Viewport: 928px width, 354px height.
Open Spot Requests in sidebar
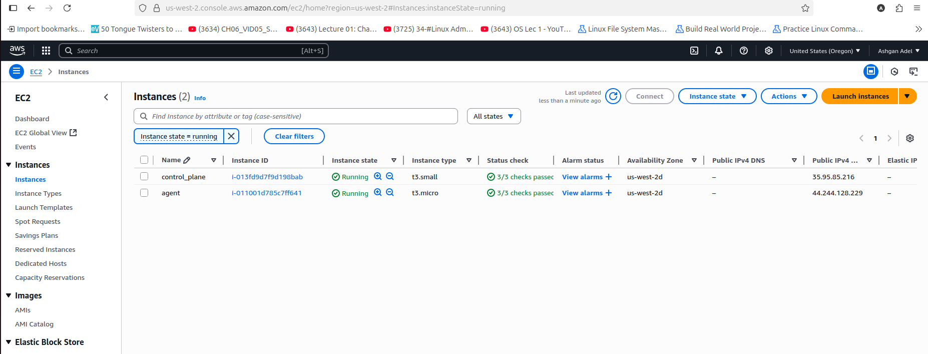(x=38, y=221)
